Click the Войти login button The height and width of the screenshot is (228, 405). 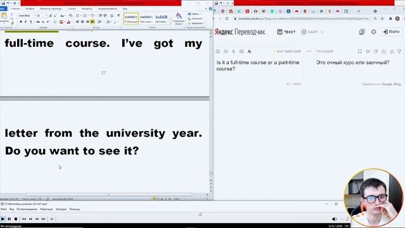[x=392, y=32]
